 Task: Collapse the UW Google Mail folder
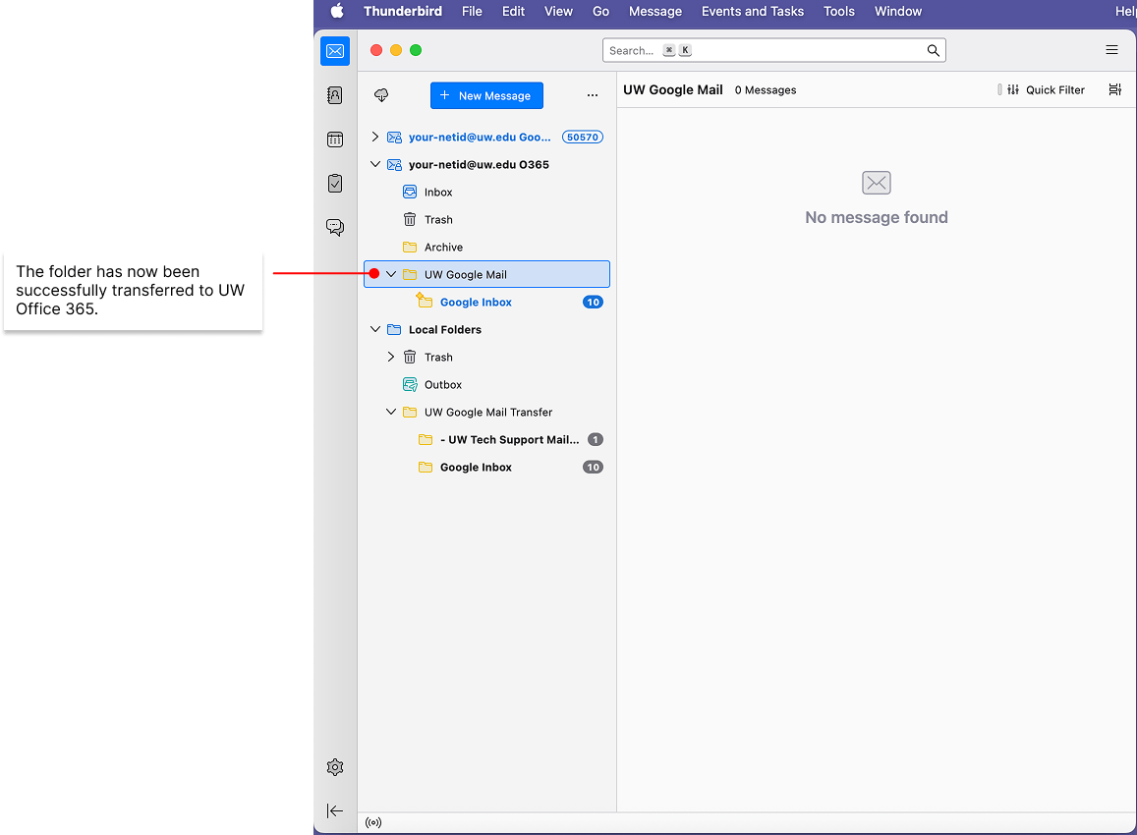(x=391, y=275)
